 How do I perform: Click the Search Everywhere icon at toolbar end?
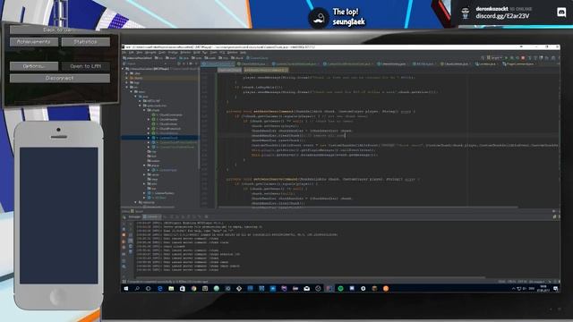point(558,57)
